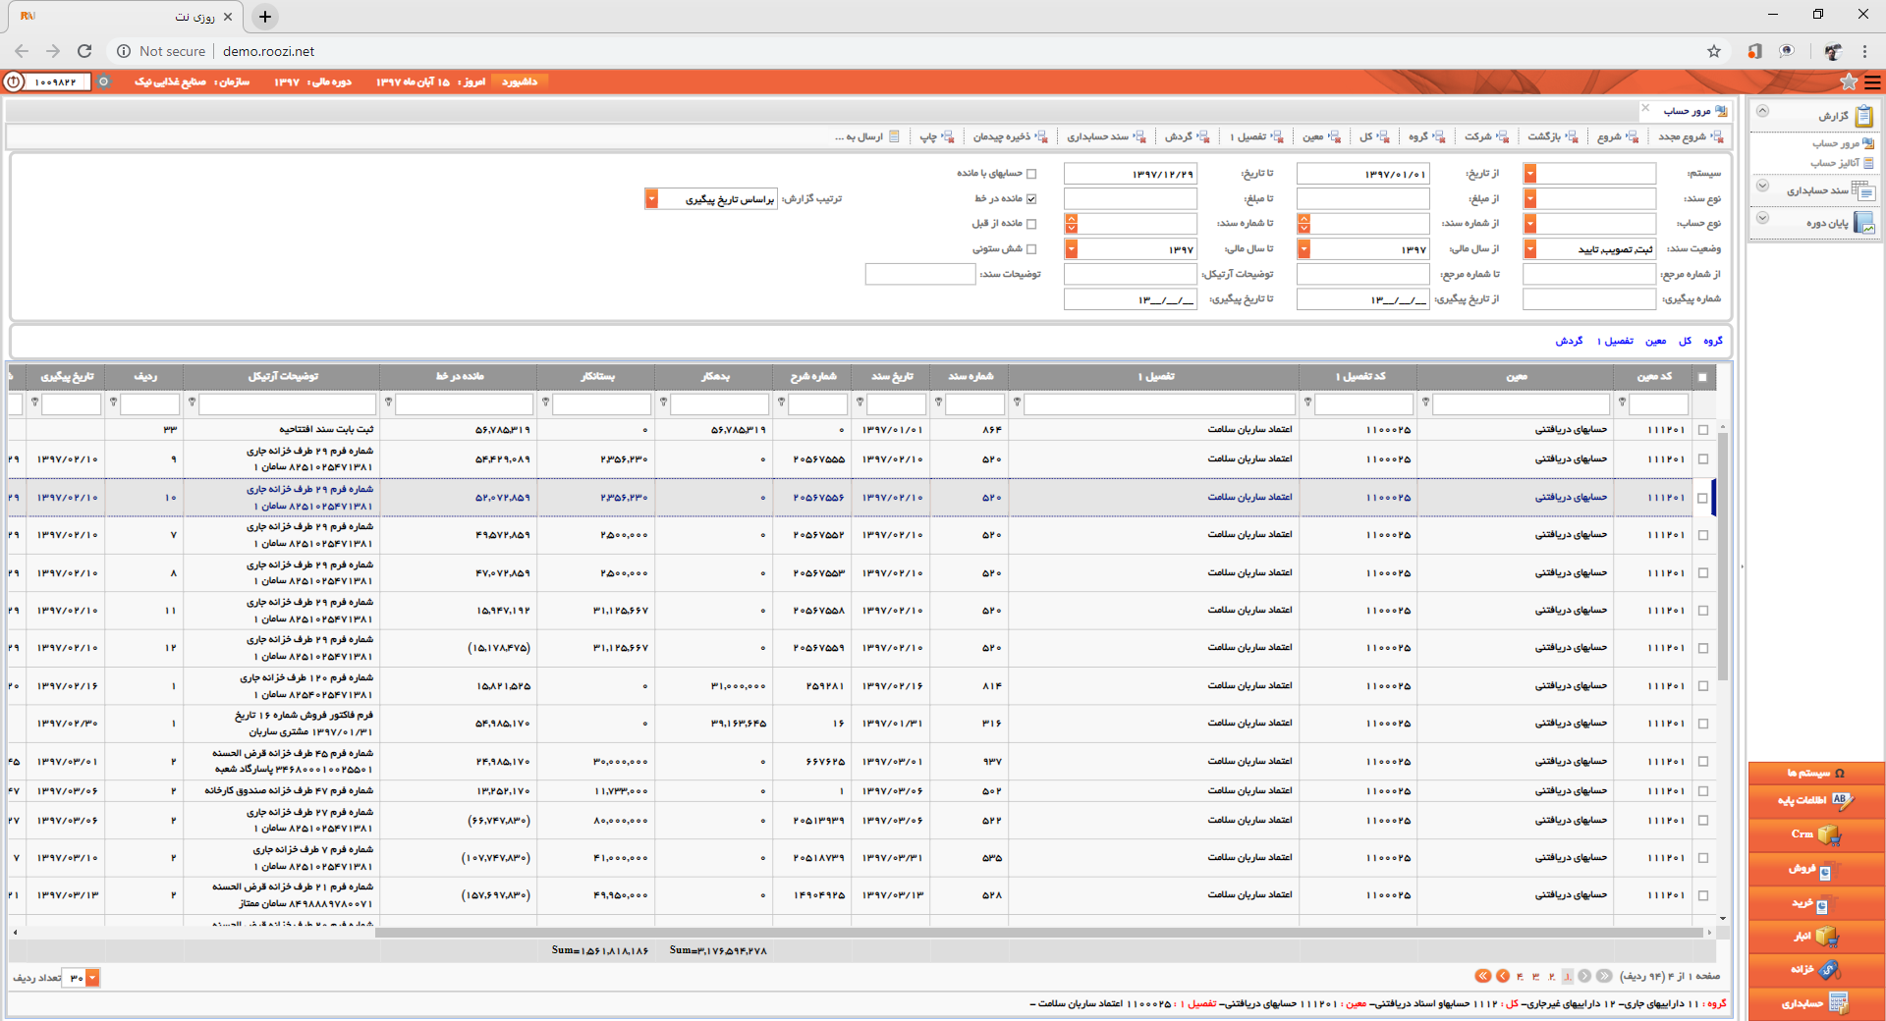Open the حسابداری module in sidebar
This screenshot has height=1021, width=1886.
point(1816,1003)
